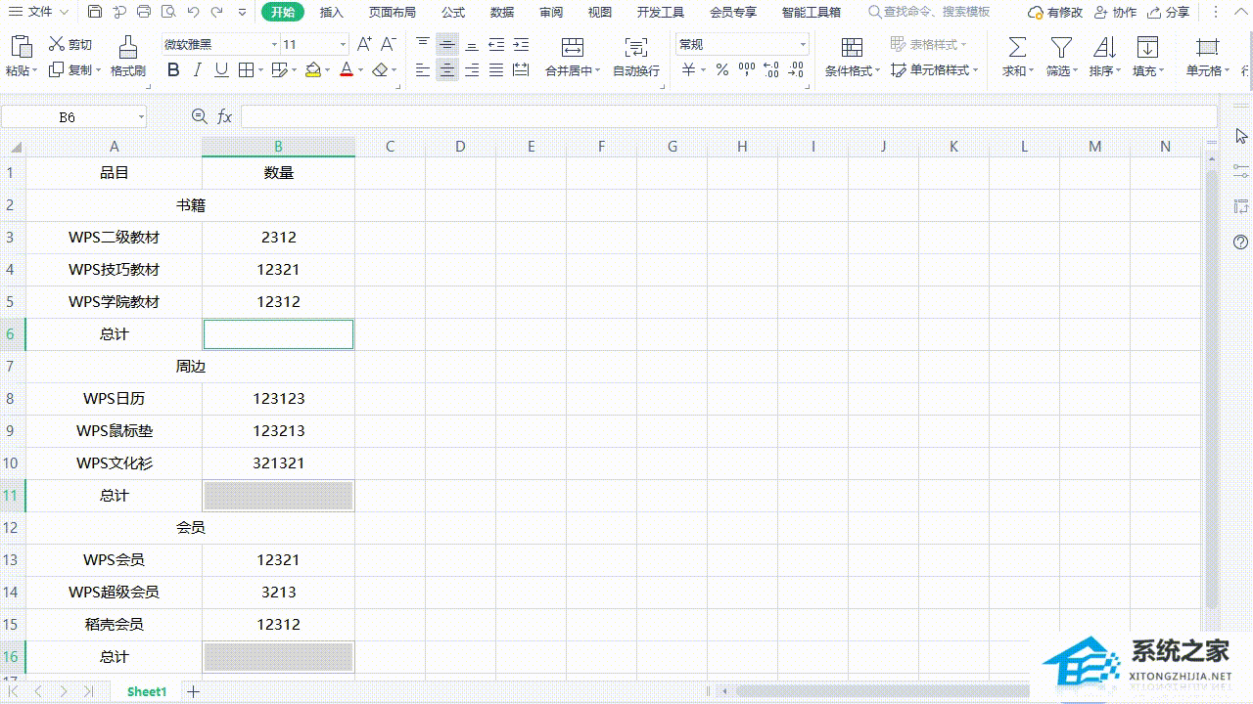This screenshot has width=1253, height=704.
Task: Click the percent style icon
Action: pyautogui.click(x=721, y=70)
